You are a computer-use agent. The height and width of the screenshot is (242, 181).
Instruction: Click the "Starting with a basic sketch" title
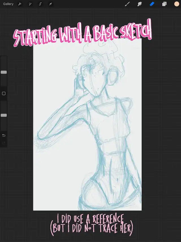click(x=83, y=34)
